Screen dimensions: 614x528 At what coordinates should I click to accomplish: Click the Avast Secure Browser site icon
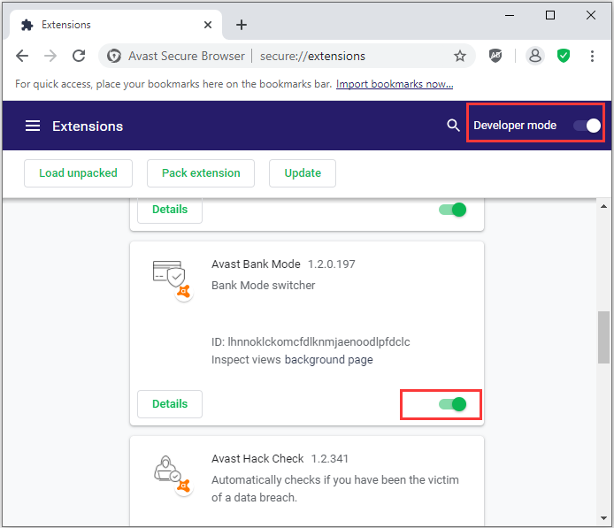click(x=114, y=56)
